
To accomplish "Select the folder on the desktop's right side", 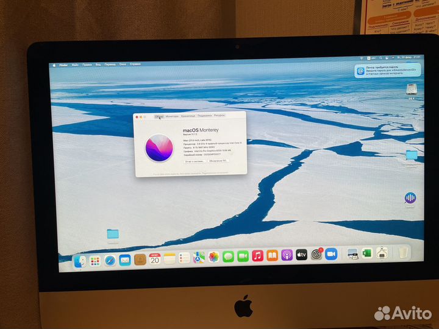I will (412, 155).
